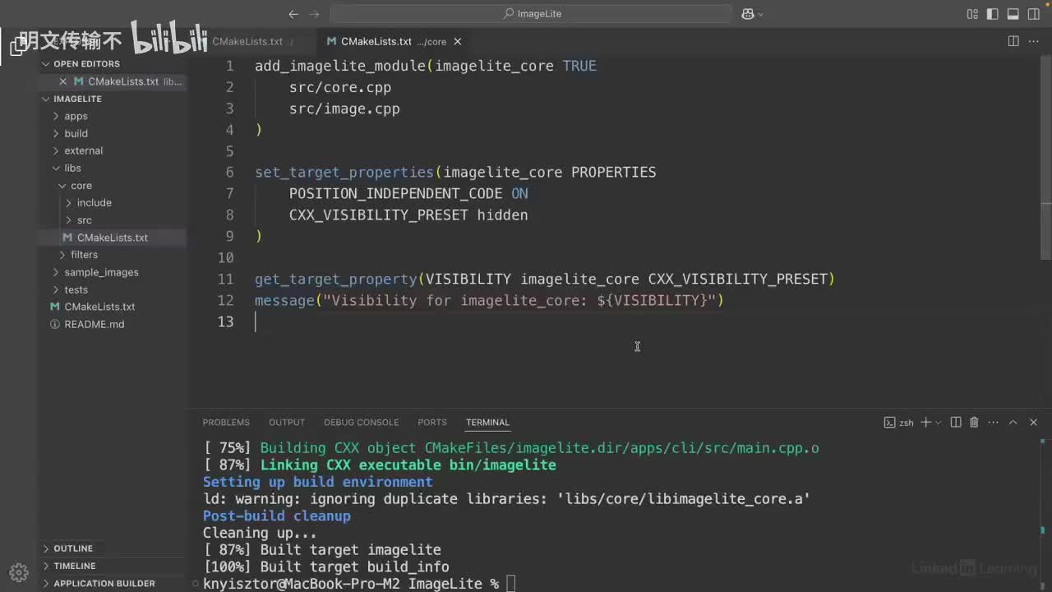Screen dimensions: 1052x592
Task: Open the new terminal launch profile dropdown
Action: click(x=938, y=423)
